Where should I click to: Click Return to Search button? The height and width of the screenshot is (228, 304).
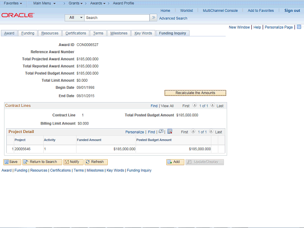(42, 162)
